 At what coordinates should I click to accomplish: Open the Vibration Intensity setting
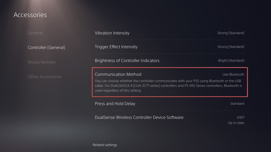(x=112, y=33)
